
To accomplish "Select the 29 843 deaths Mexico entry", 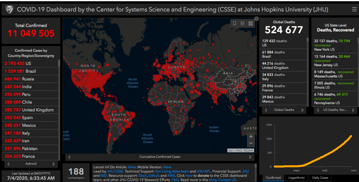I will (283, 99).
